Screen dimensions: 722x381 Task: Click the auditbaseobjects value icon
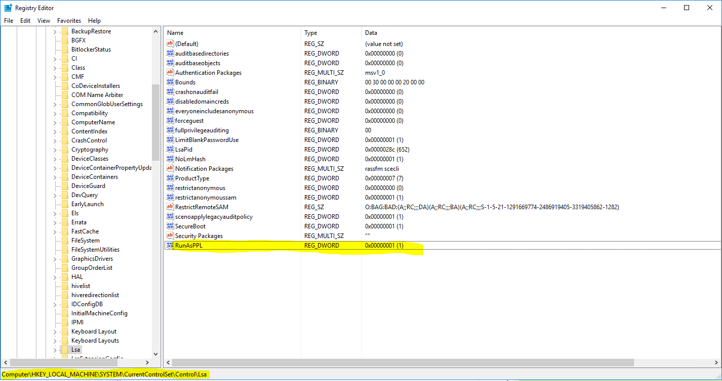point(170,63)
